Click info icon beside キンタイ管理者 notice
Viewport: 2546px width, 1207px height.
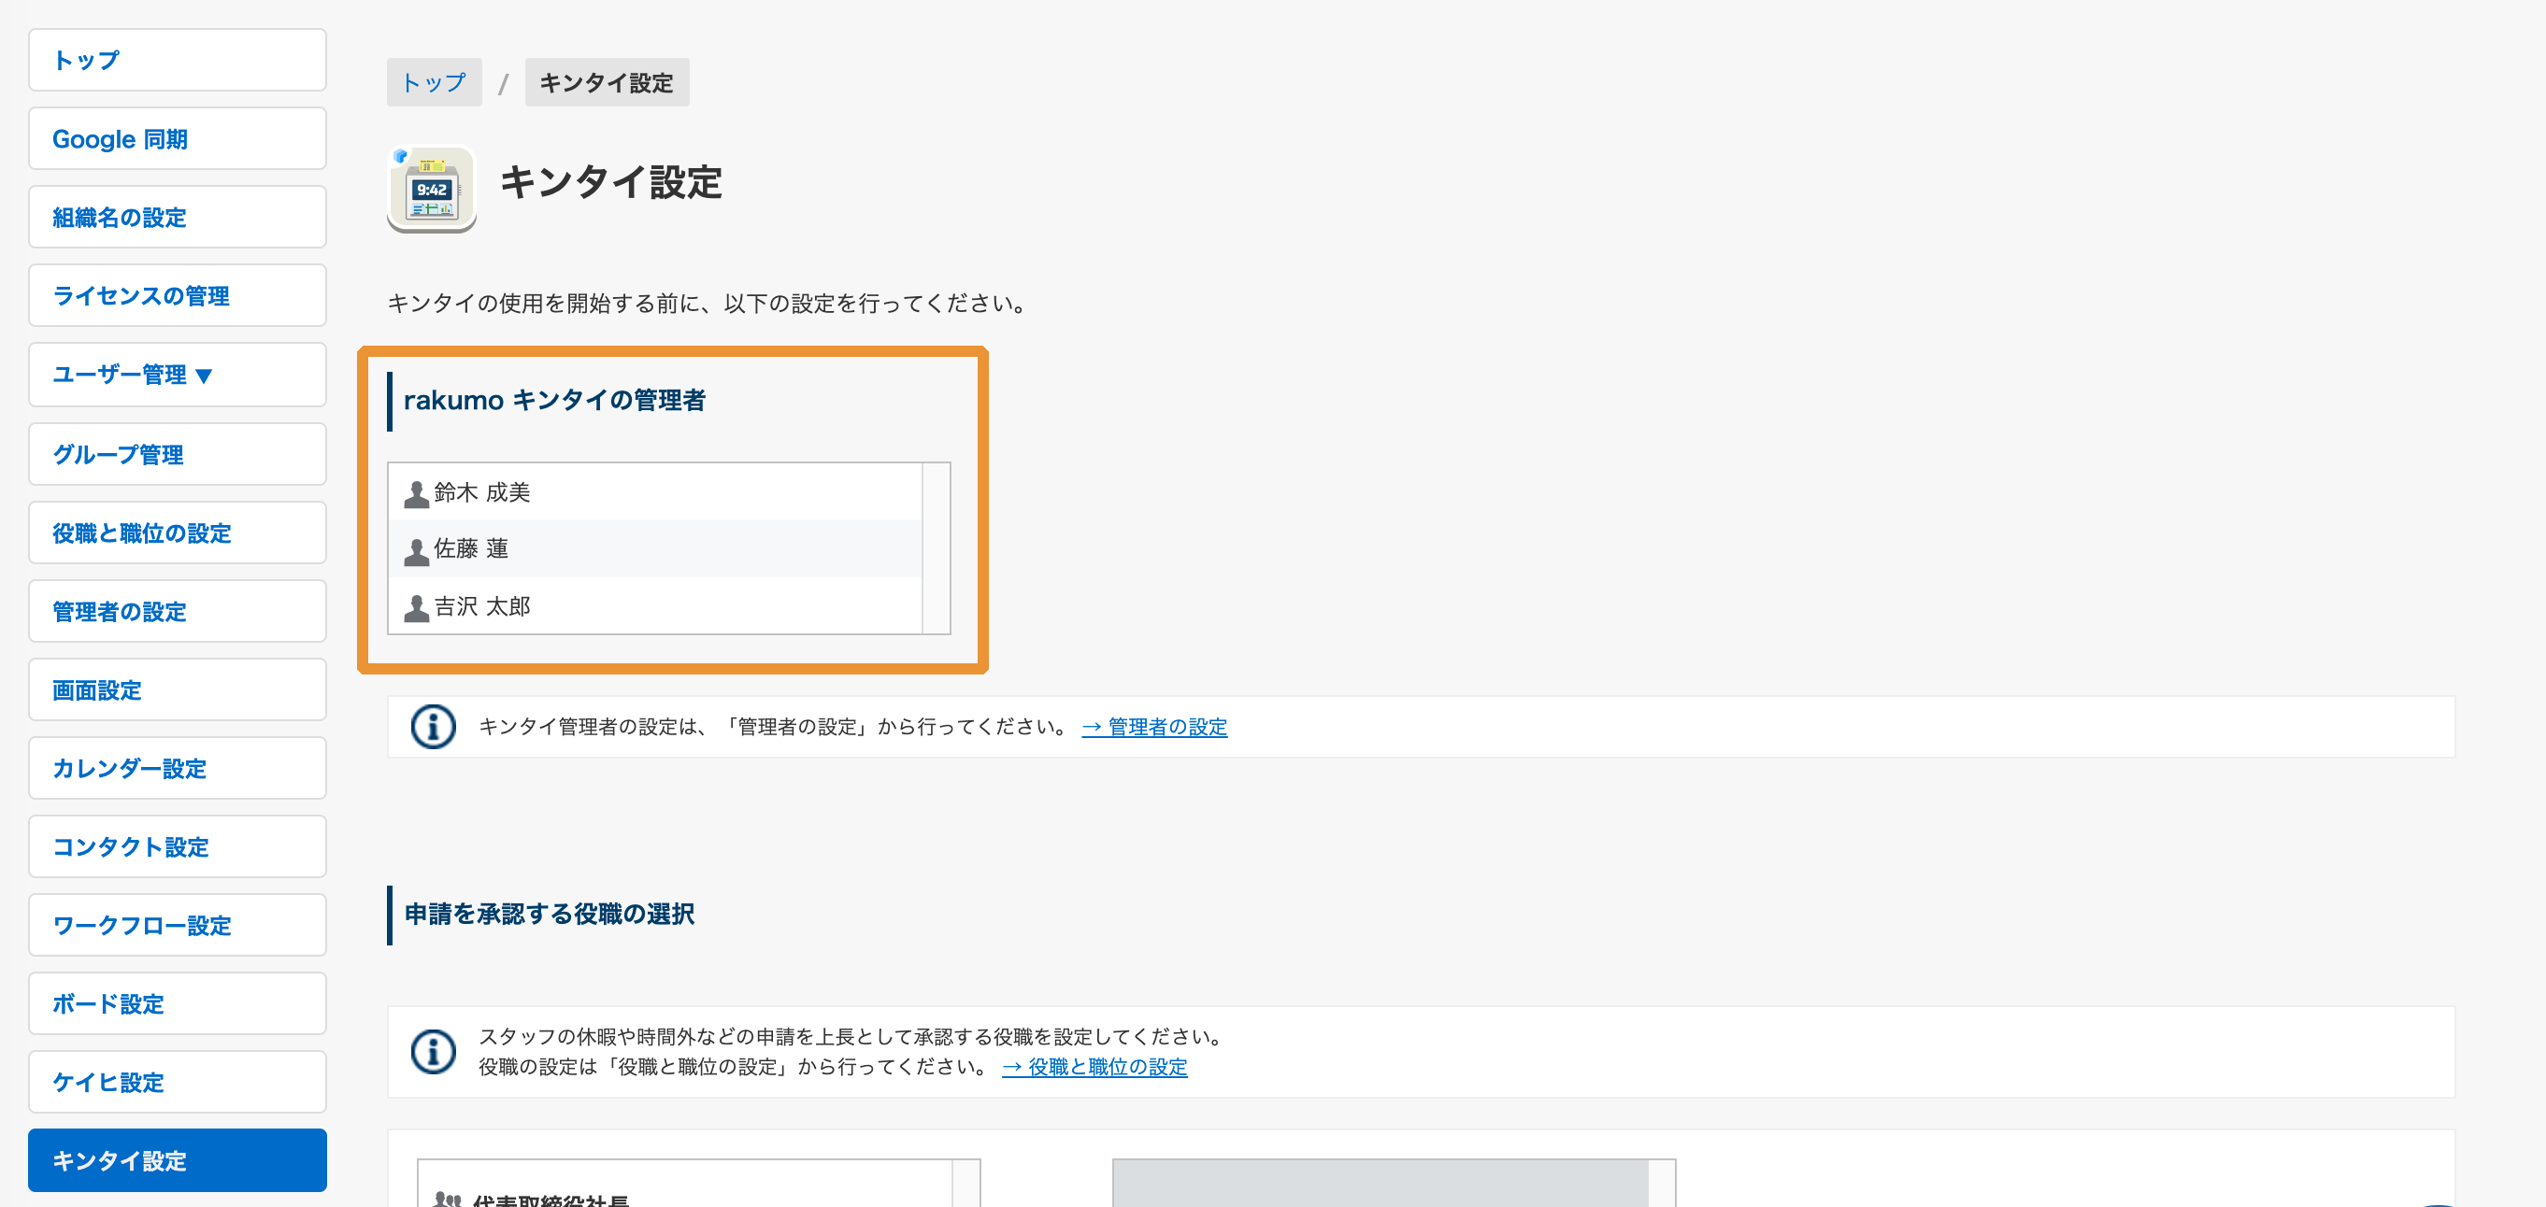click(x=433, y=727)
